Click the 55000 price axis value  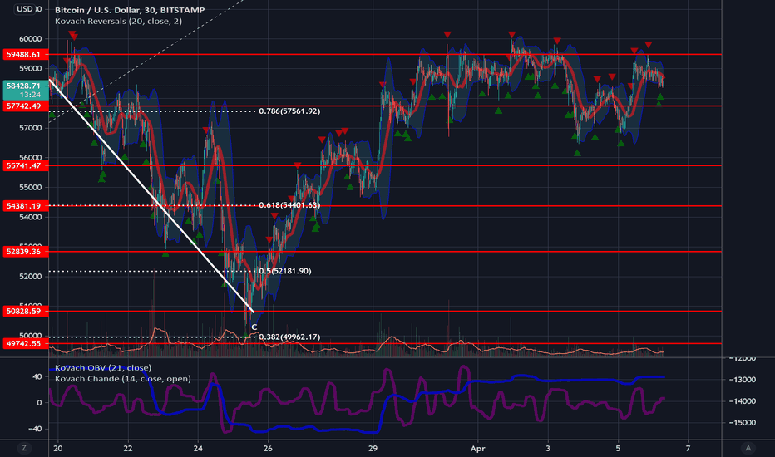[31, 187]
